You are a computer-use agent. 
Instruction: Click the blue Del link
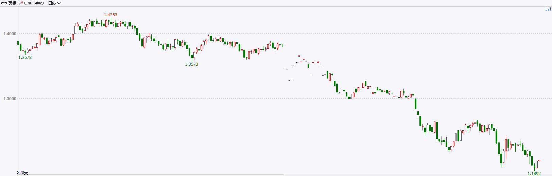pyautogui.click(x=548, y=9)
